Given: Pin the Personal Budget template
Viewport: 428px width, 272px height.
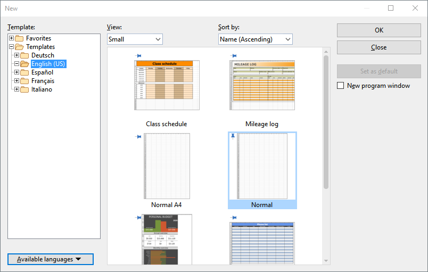Looking at the screenshot, I should [138, 217].
